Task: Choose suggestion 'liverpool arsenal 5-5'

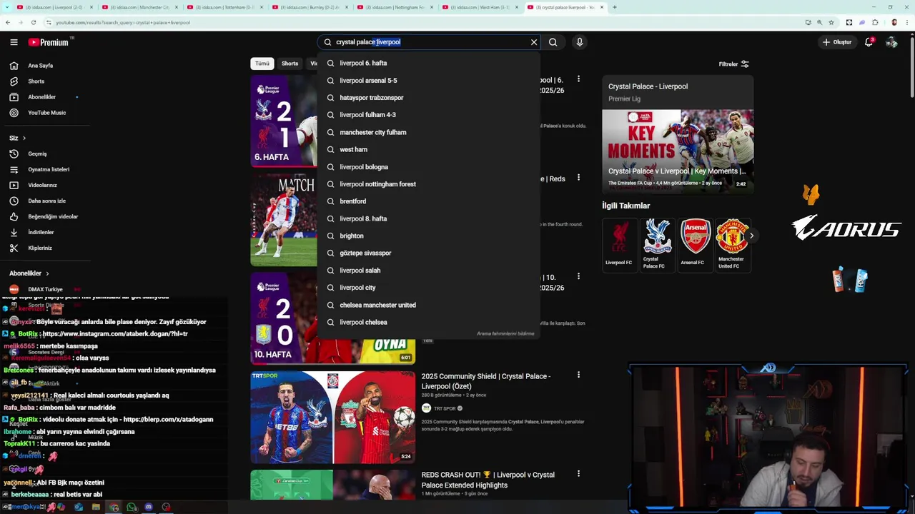Action: [x=428, y=81]
